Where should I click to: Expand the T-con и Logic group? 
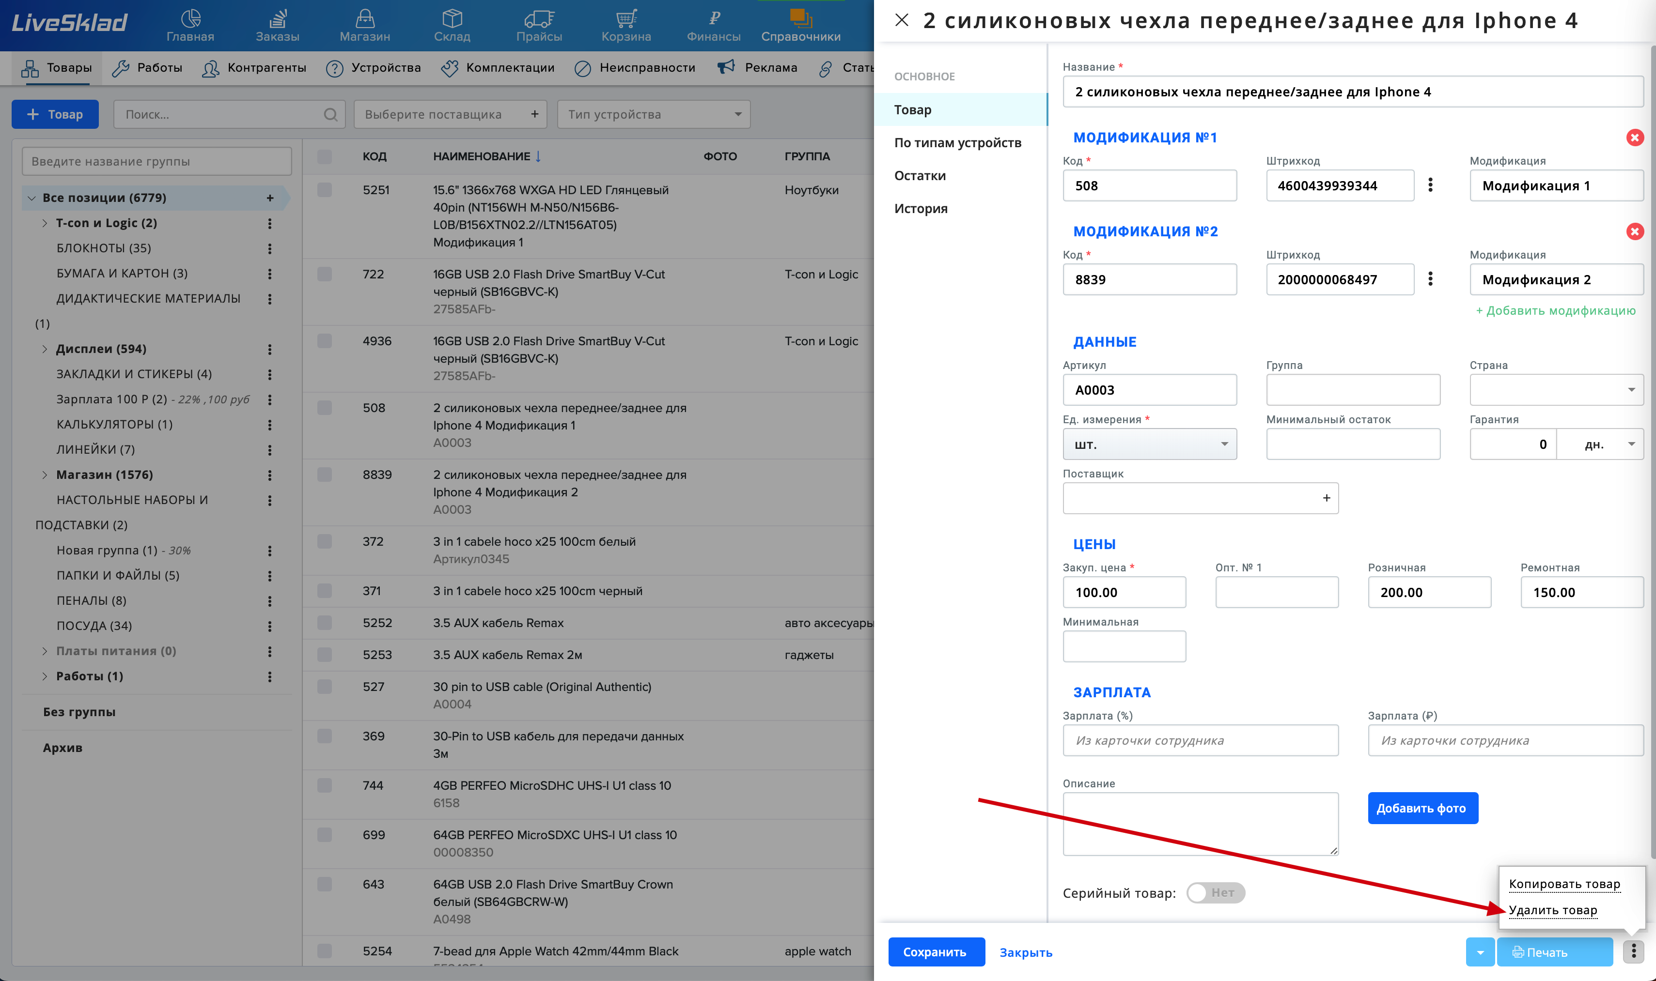pos(44,223)
